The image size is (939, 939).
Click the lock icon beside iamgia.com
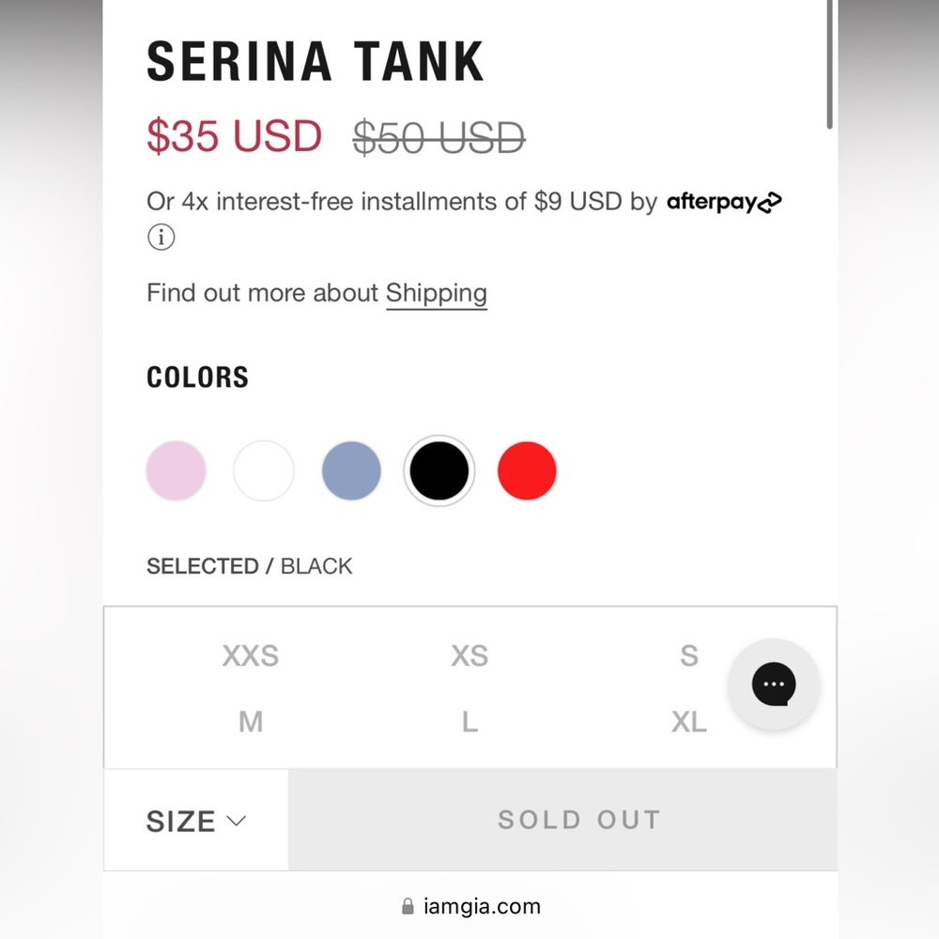[408, 906]
